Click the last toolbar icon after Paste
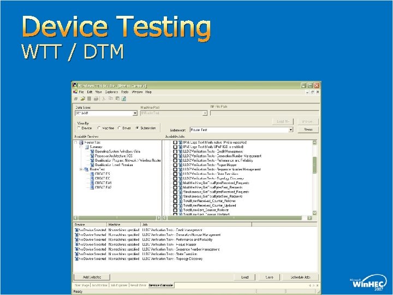Image resolution: width=393 pixels, height=295 pixels. (x=123, y=99)
